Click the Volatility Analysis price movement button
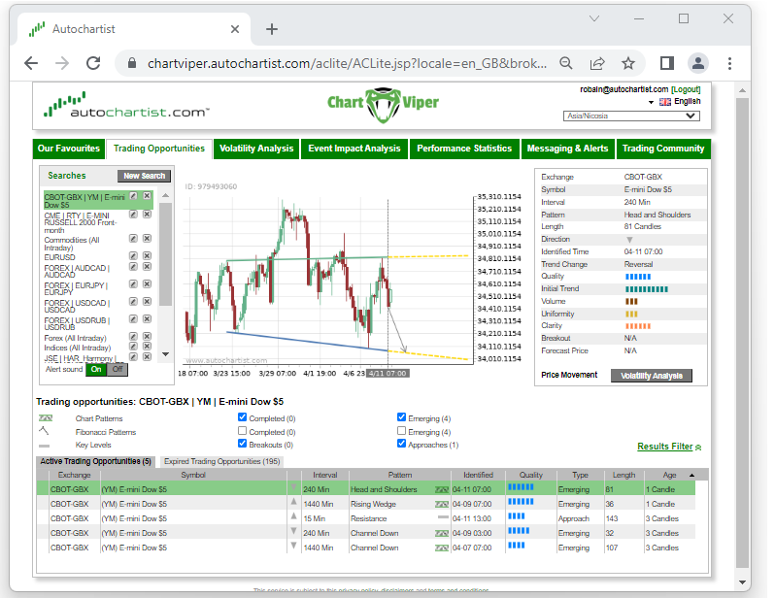775x598 pixels. coord(652,376)
